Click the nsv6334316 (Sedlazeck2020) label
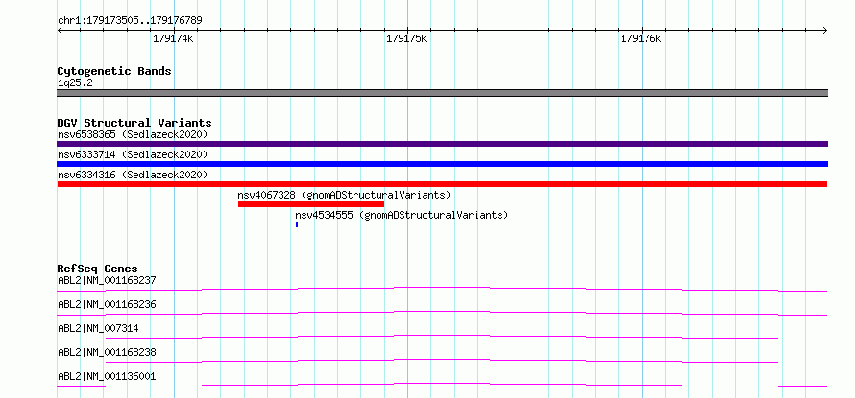855x398 pixels. [x=133, y=175]
